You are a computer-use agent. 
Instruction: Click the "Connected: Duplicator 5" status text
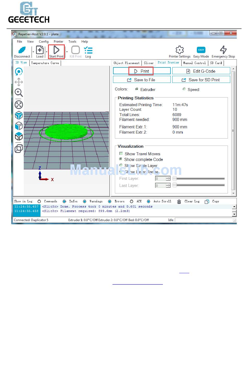[31, 220]
